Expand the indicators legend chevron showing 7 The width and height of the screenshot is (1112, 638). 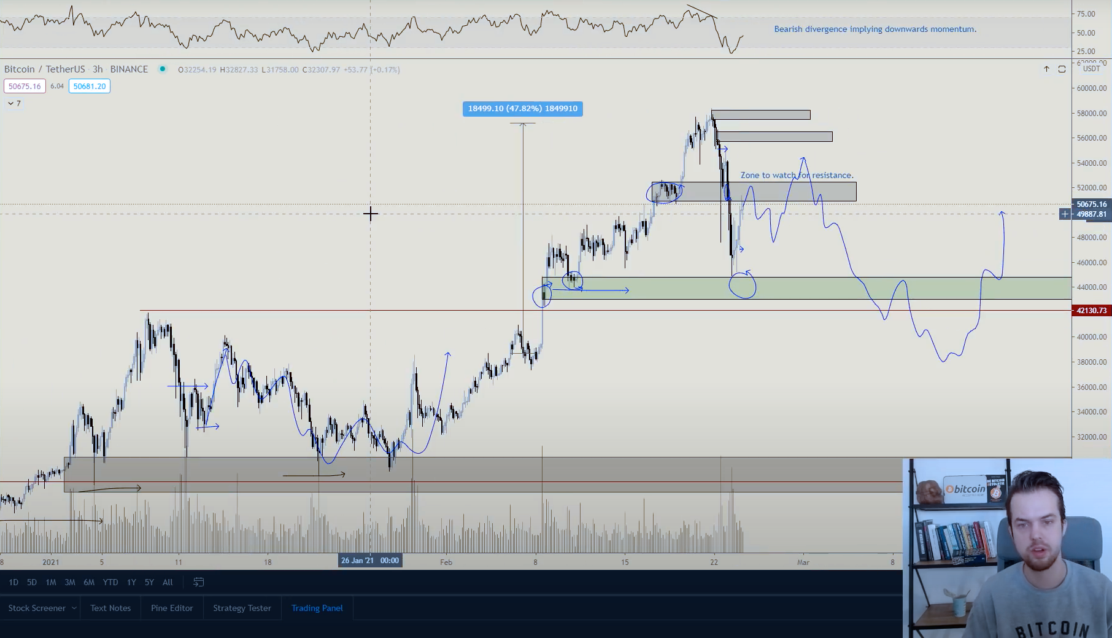coord(11,103)
